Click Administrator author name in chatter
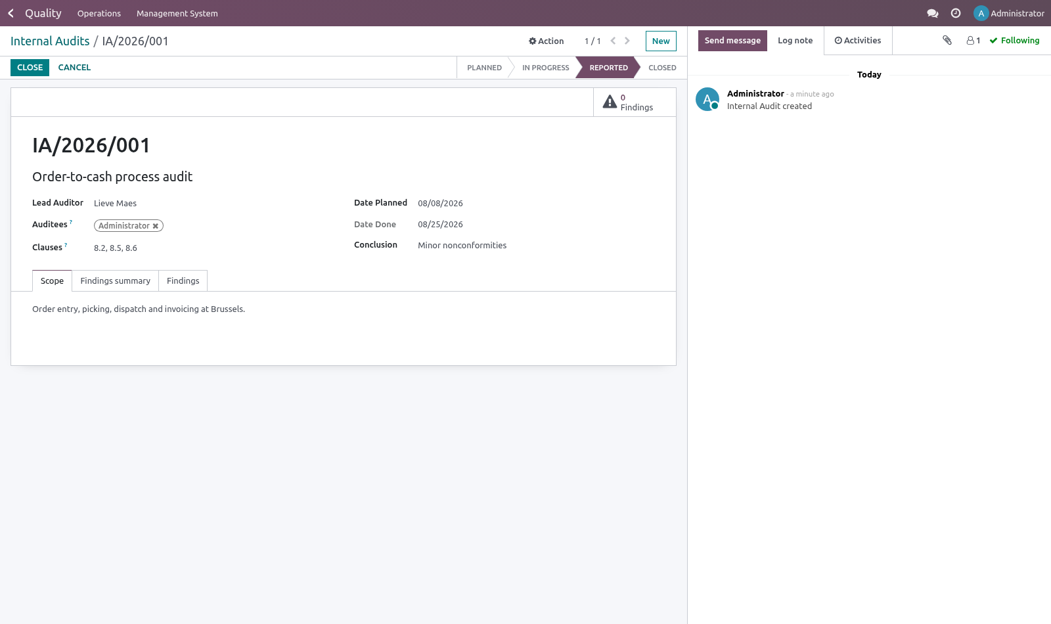 point(755,94)
